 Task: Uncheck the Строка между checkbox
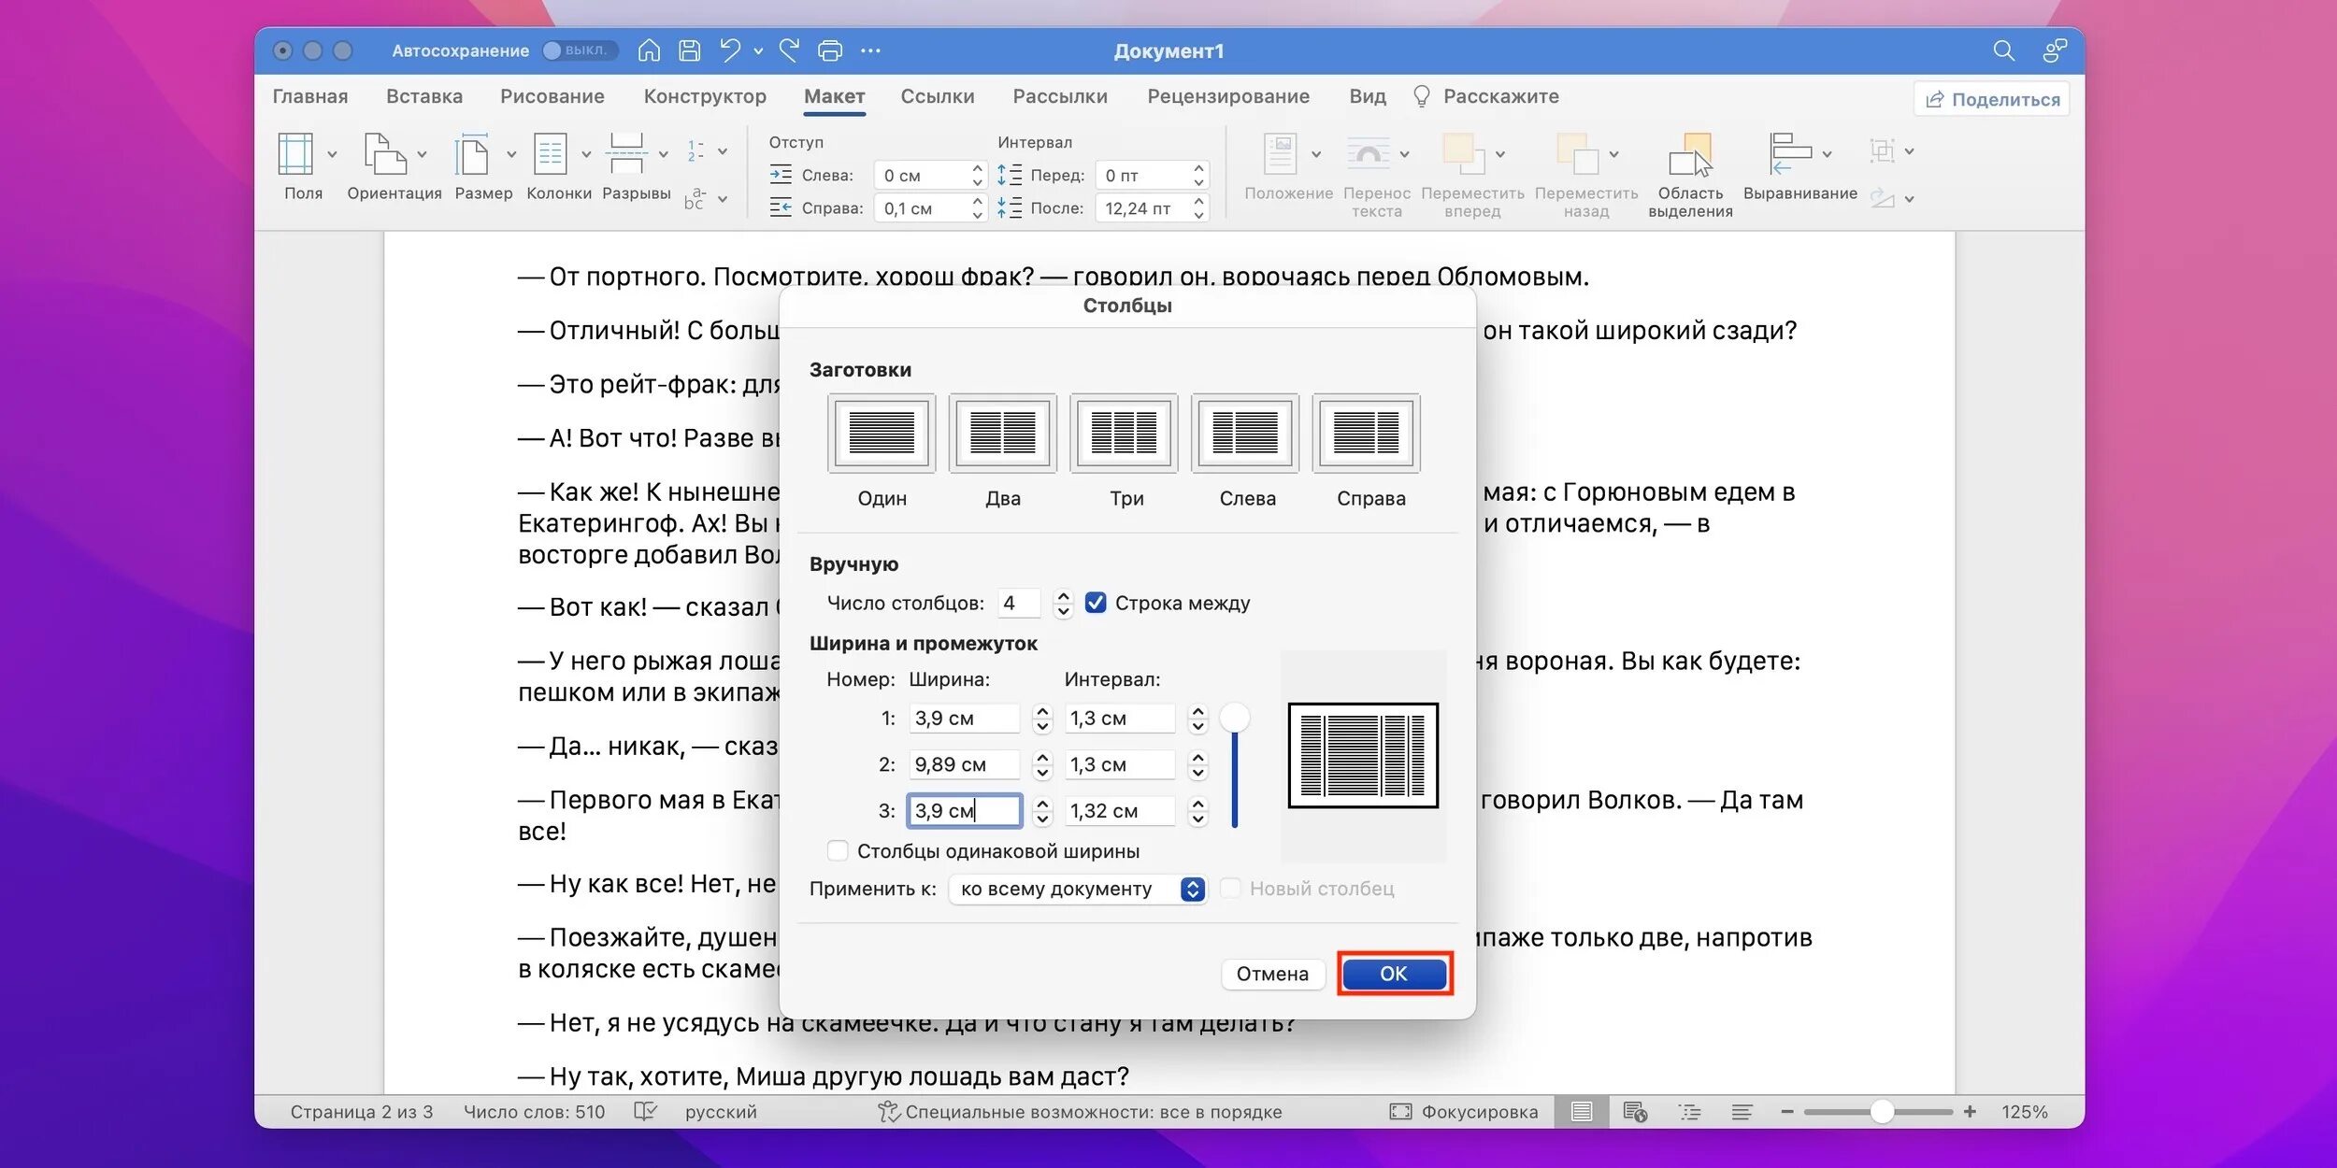(x=1096, y=603)
